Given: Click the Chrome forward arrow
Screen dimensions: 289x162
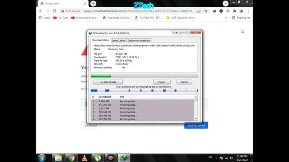Looking at the screenshot, I should click(x=47, y=11).
